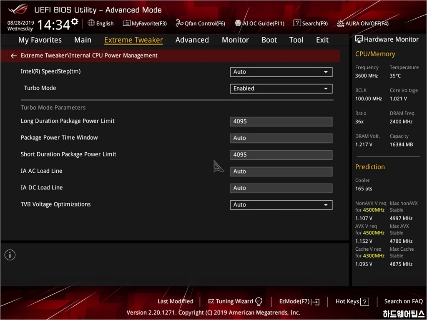Click the globe language icon

[x=91, y=23]
